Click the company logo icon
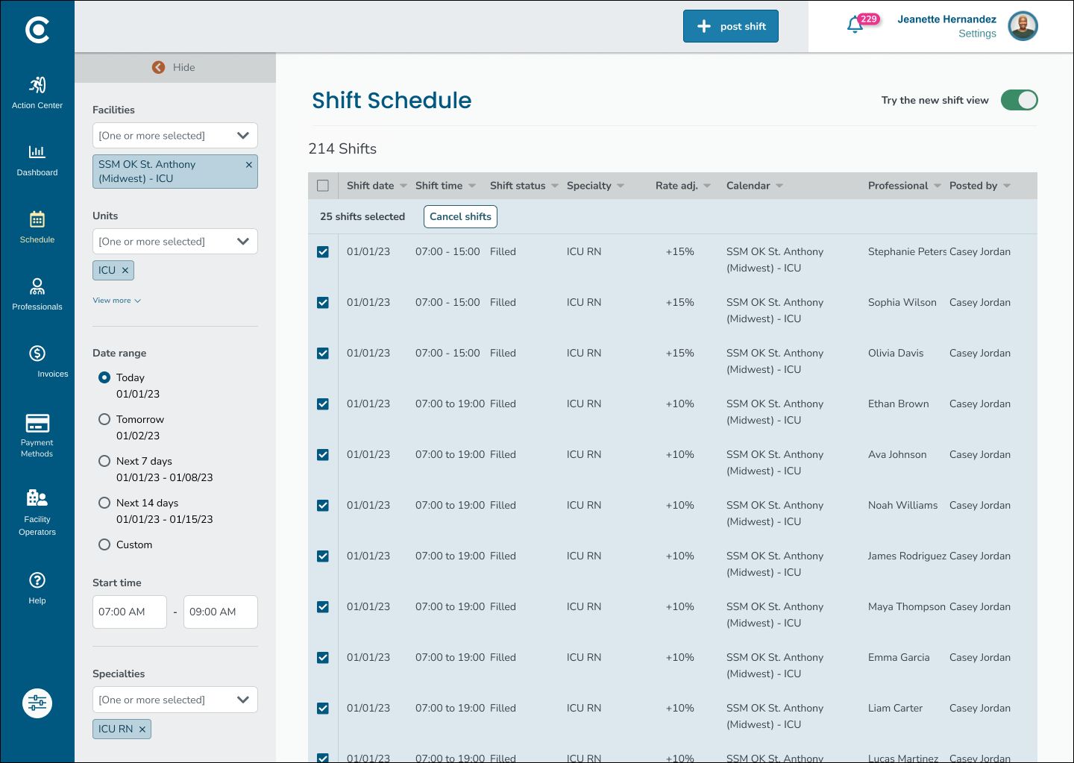The image size is (1074, 763). click(x=37, y=30)
